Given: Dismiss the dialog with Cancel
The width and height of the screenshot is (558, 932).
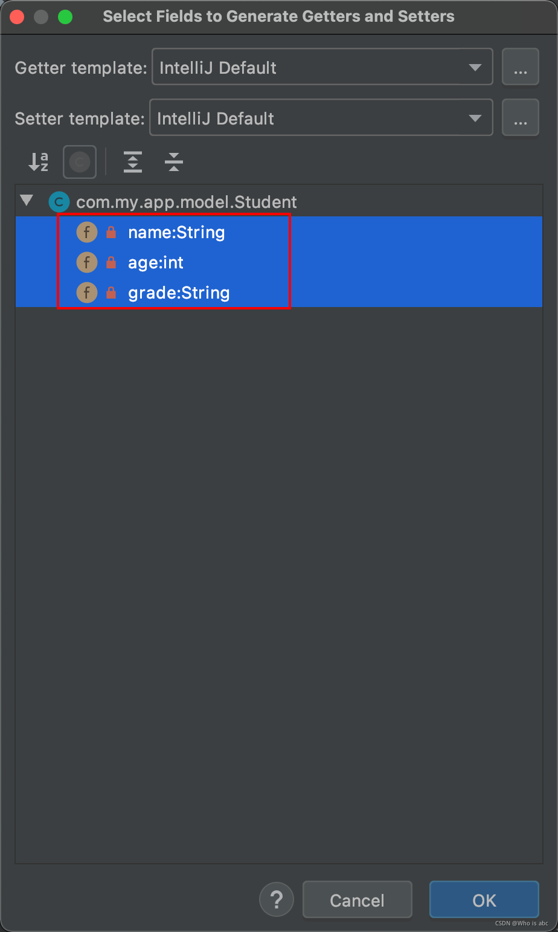Looking at the screenshot, I should tap(357, 899).
